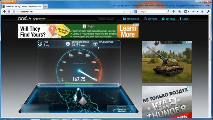Click the search magnifier icon in Google box

pyautogui.click(x=168, y=11)
